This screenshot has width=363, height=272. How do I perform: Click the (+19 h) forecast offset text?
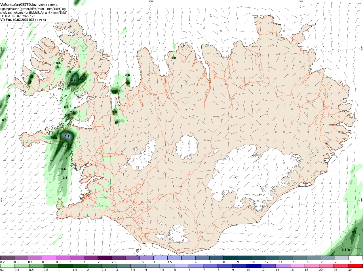coord(41,20)
